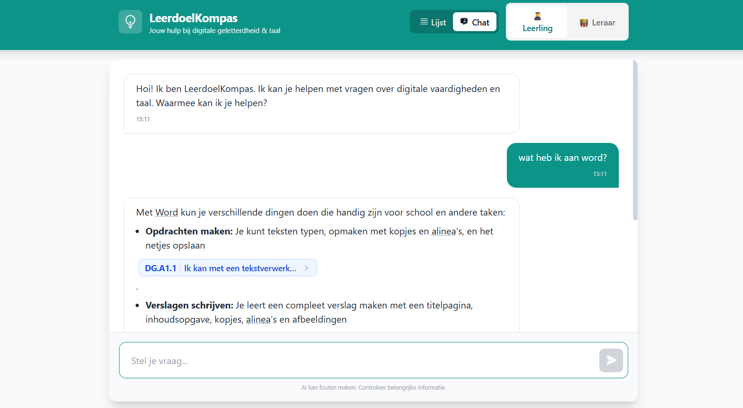Click the list lines icon beside Lijst
The height and width of the screenshot is (408, 743).
click(x=424, y=22)
